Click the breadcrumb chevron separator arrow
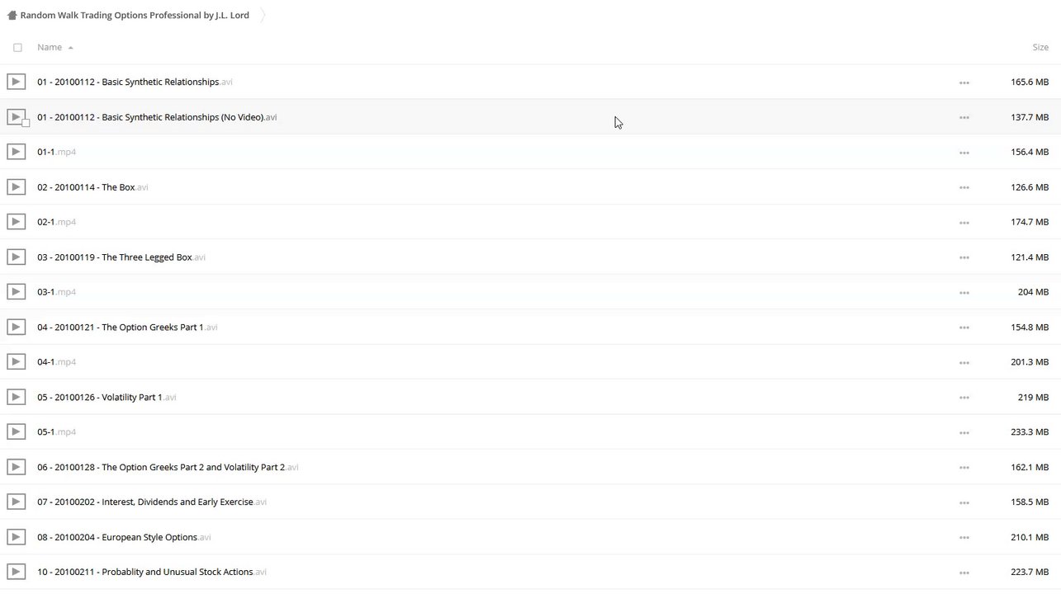Image resolution: width=1061 pixels, height=594 pixels. pyautogui.click(x=263, y=15)
